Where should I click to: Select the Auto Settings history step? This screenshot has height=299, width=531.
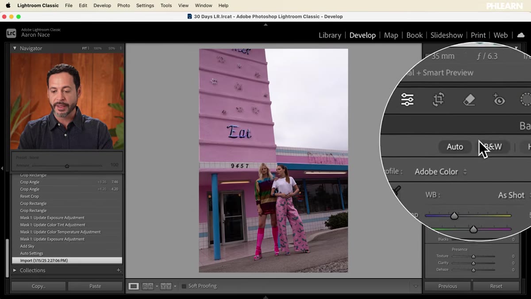pyautogui.click(x=67, y=253)
